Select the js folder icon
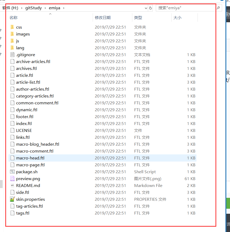This screenshot has width=230, height=232. pyautogui.click(x=12, y=41)
